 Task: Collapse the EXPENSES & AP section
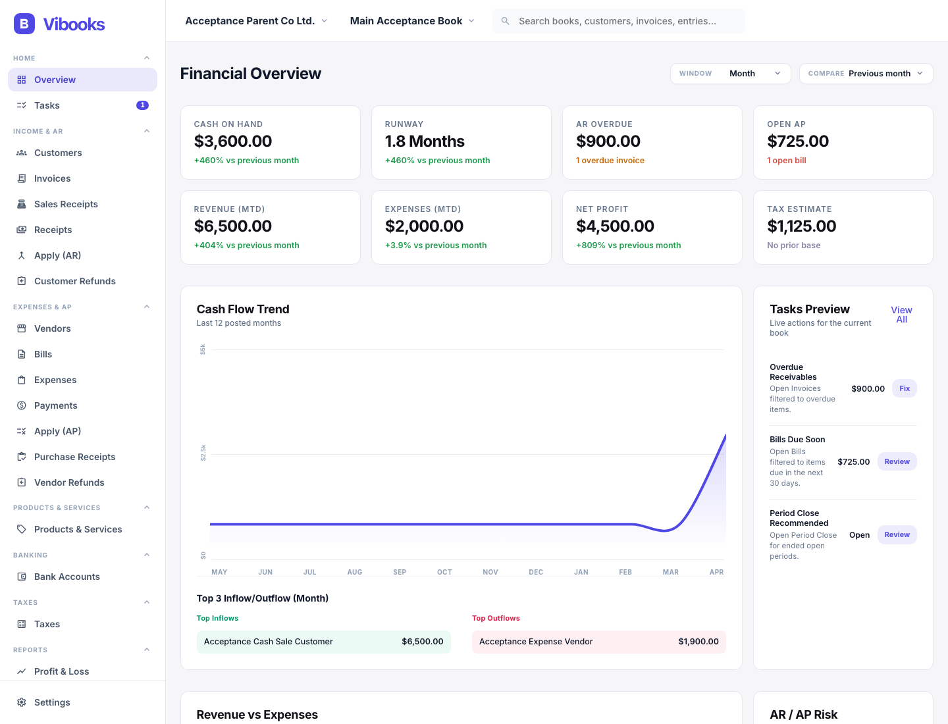click(146, 307)
